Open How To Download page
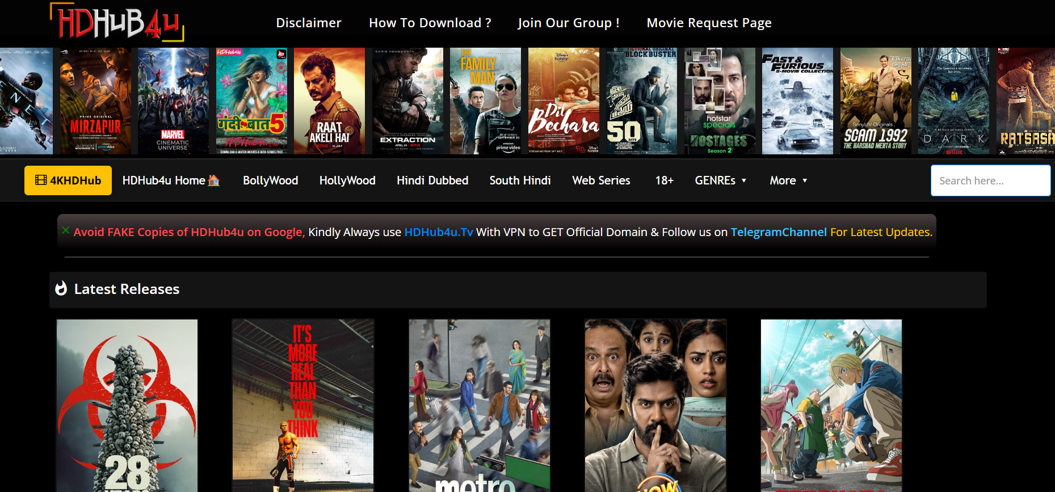This screenshot has width=1055, height=492. pyautogui.click(x=430, y=23)
